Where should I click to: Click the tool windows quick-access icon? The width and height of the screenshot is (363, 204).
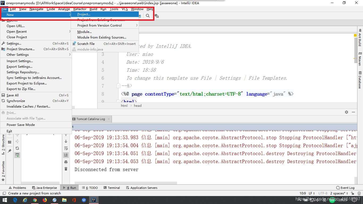coord(4,193)
